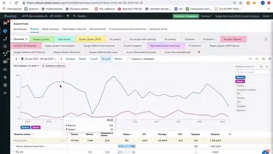The height and width of the screenshot is (154, 273).
Task: Open the gear settings sidebar icon
Action: point(5,85)
